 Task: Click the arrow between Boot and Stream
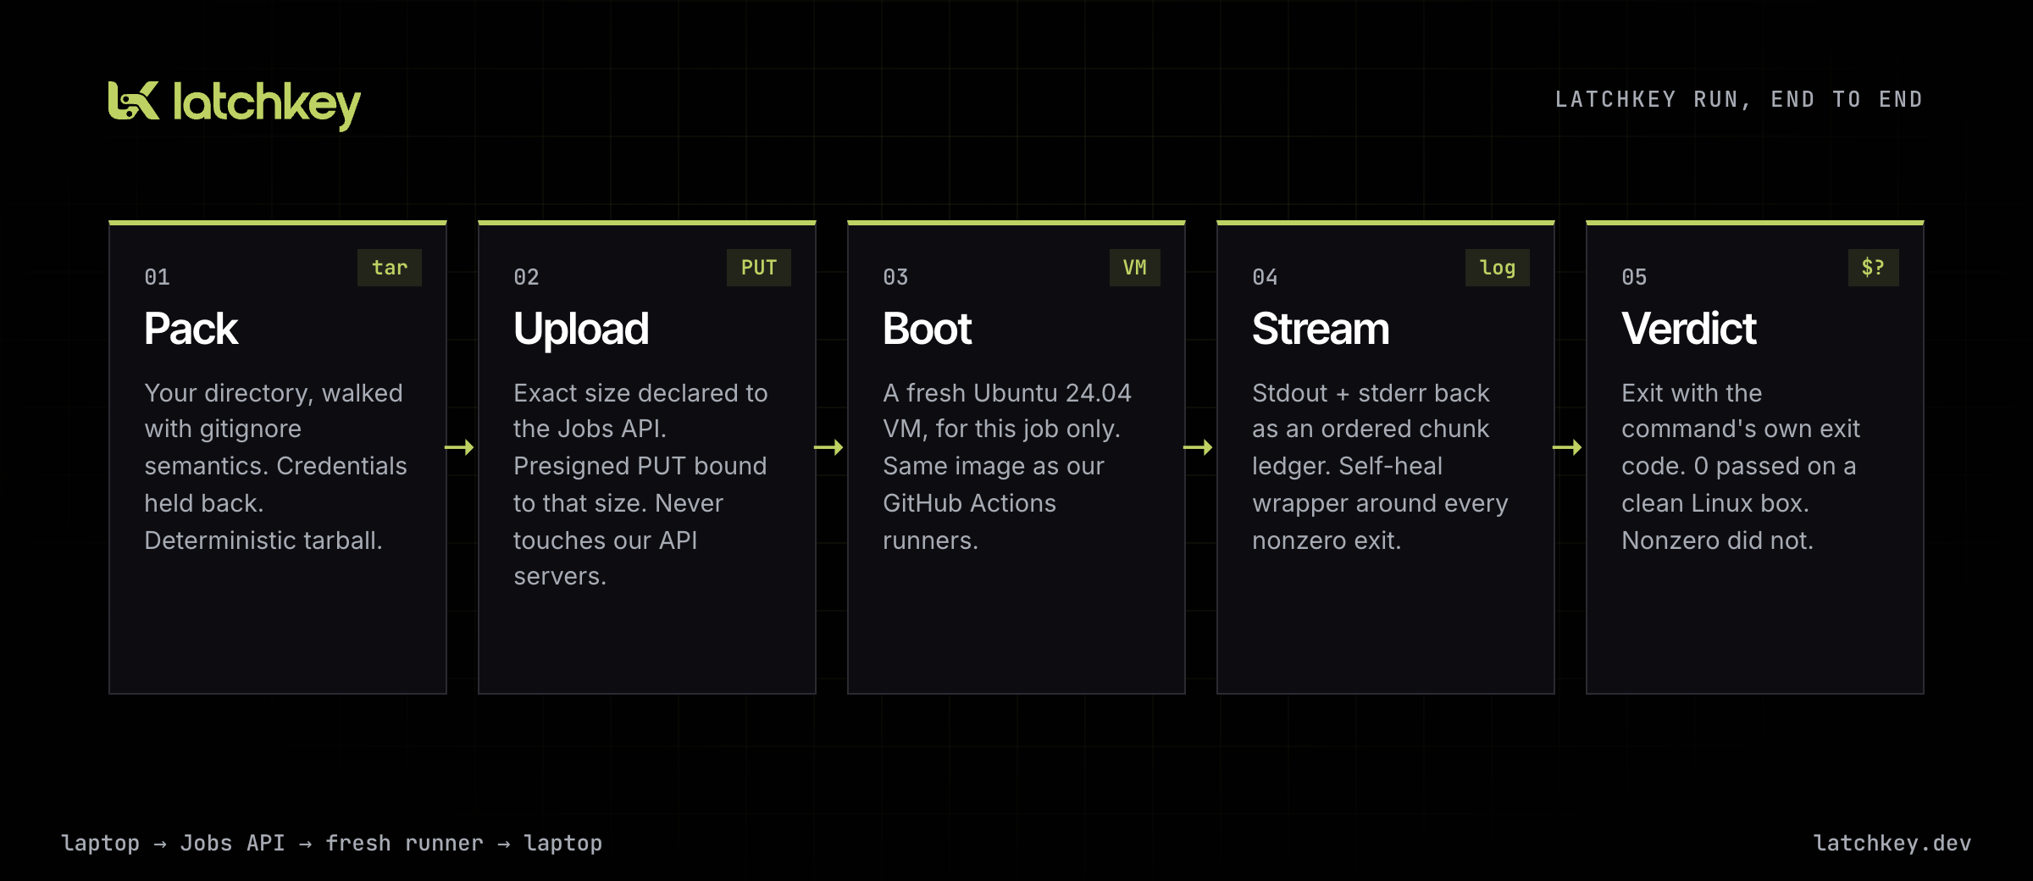click(1198, 447)
